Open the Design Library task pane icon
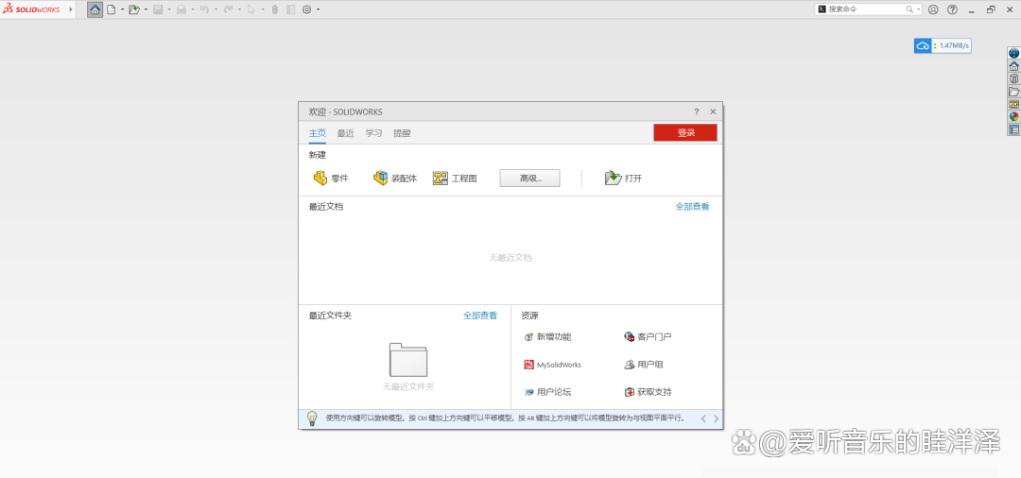The height and width of the screenshot is (478, 1021). point(1013,78)
